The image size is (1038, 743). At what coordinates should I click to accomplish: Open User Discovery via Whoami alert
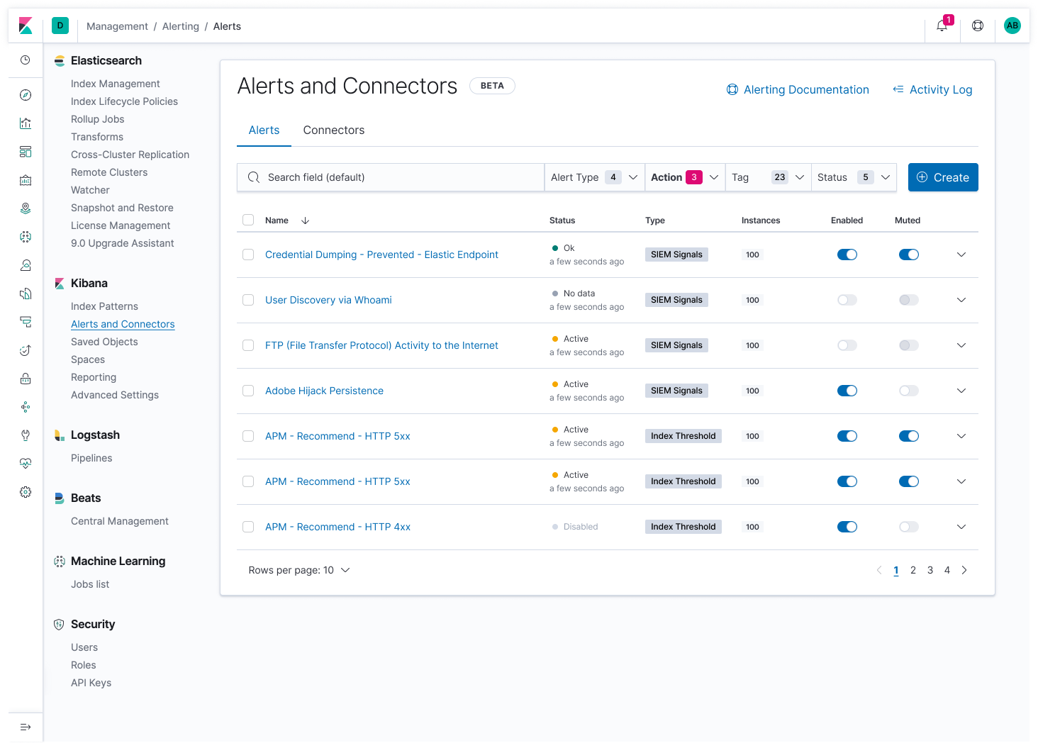pos(328,300)
